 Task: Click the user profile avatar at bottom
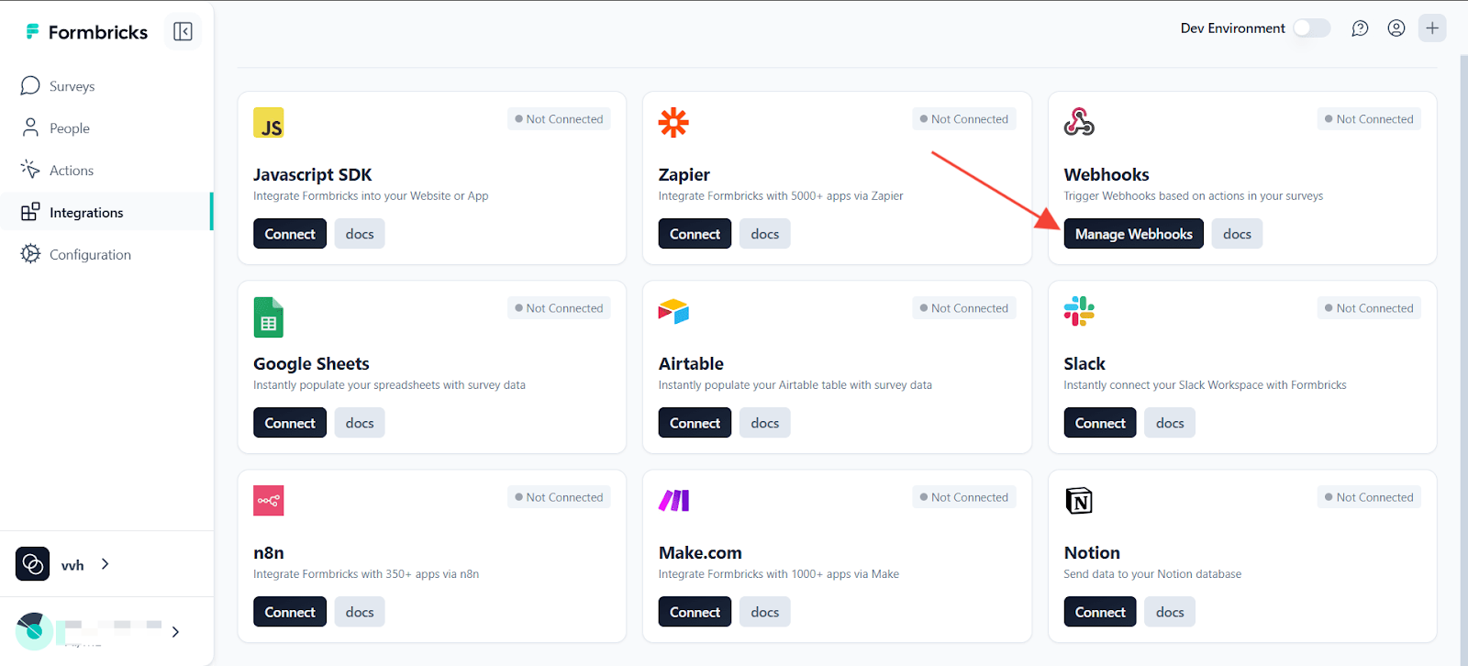pos(34,631)
